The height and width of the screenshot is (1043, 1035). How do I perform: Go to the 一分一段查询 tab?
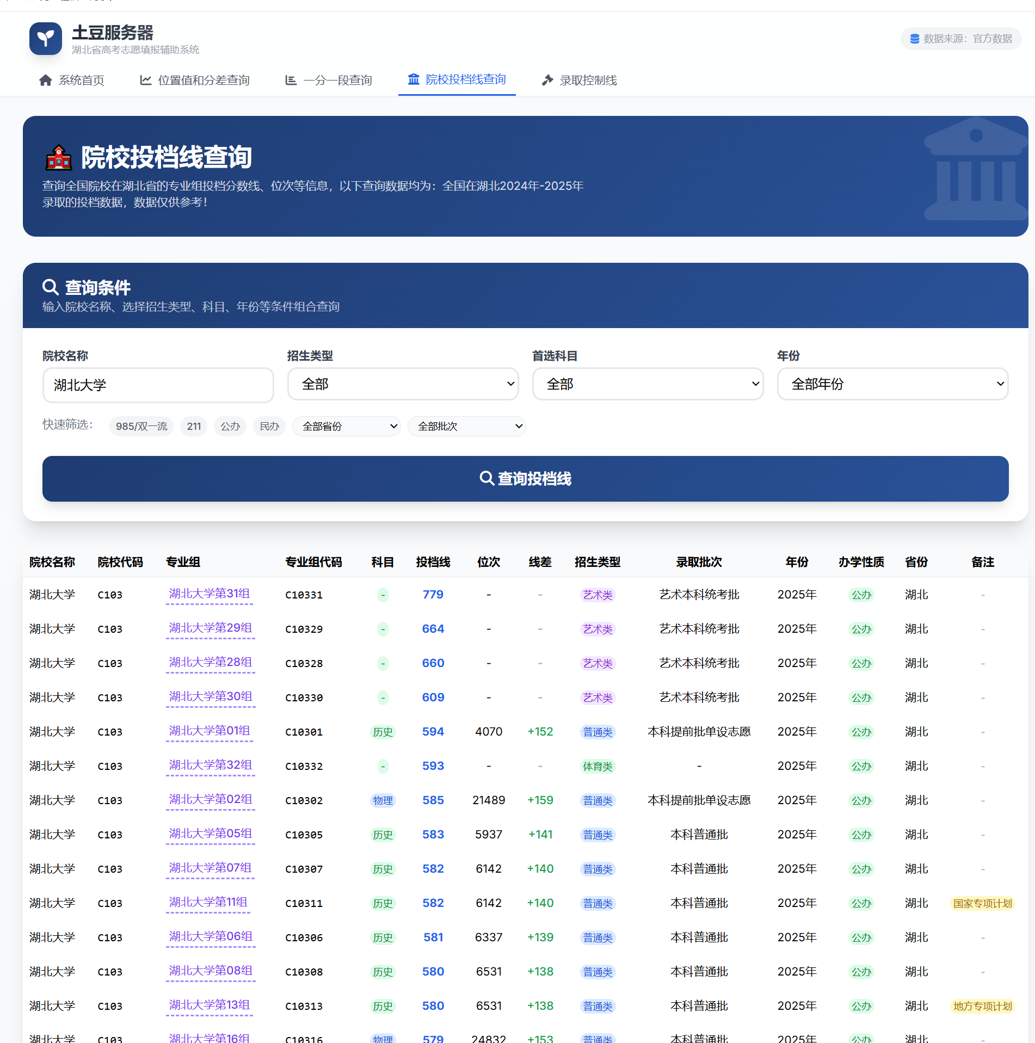[329, 81]
